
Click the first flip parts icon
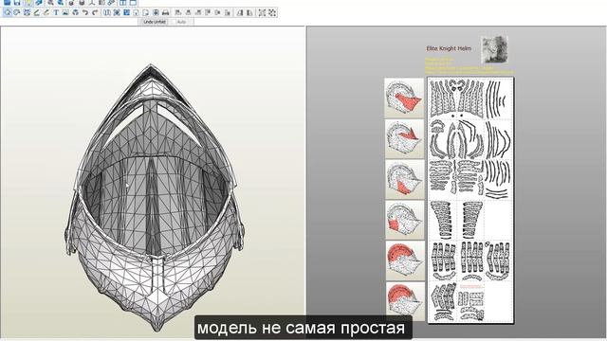[x=240, y=12]
